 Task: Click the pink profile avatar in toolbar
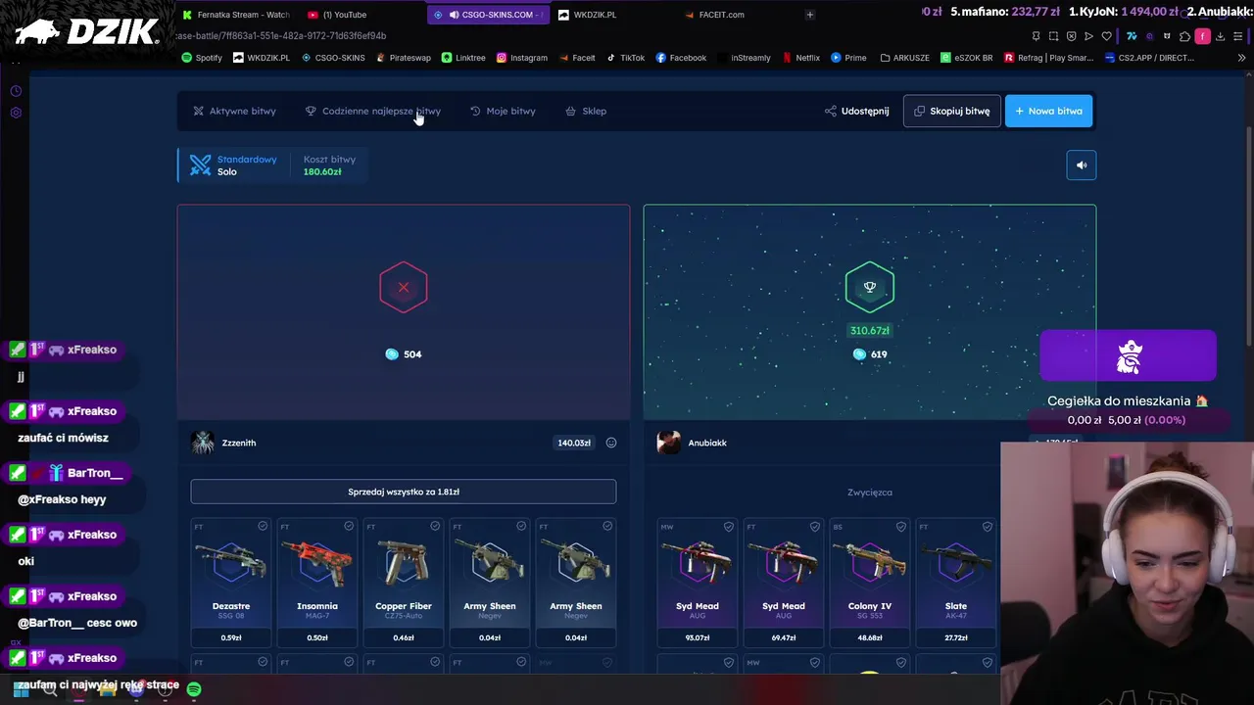1202,36
